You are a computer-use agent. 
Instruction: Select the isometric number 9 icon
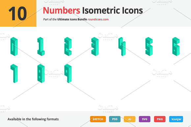pos(68,73)
